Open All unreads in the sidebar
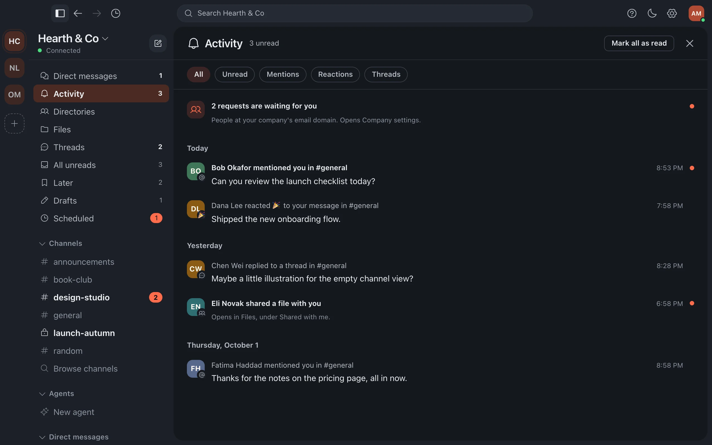This screenshot has height=445, width=712. (x=101, y=165)
